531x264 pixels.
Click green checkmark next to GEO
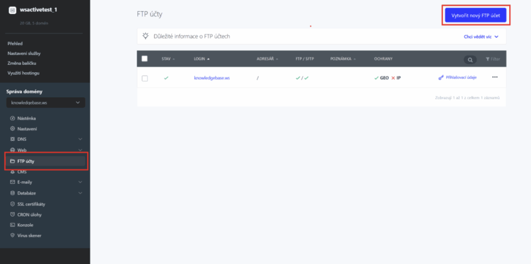click(376, 77)
